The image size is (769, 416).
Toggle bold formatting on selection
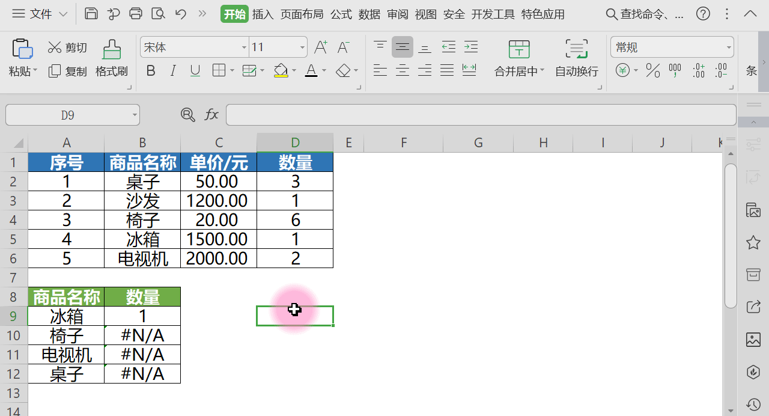[151, 70]
